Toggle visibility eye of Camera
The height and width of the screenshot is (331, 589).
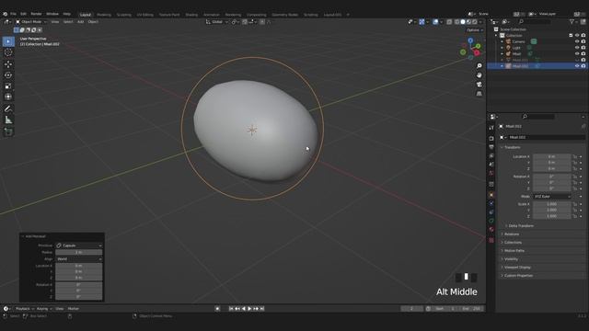(577, 41)
